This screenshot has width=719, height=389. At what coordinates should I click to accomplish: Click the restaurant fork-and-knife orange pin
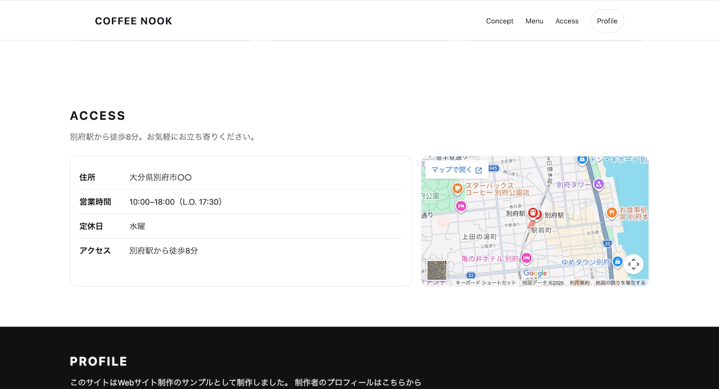click(x=612, y=212)
